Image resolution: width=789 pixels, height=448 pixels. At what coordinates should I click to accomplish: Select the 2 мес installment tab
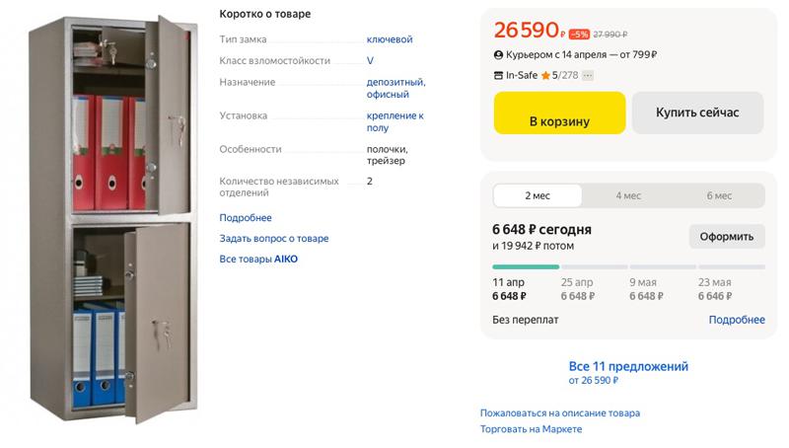pos(538,195)
